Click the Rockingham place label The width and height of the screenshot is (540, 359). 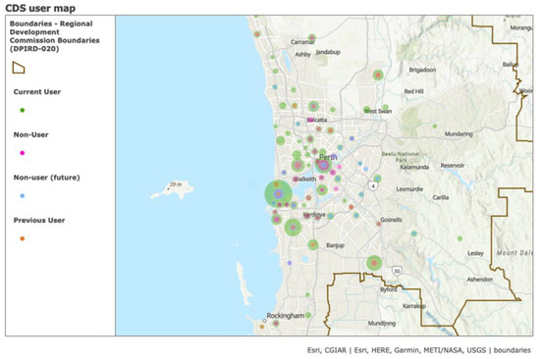[286, 316]
